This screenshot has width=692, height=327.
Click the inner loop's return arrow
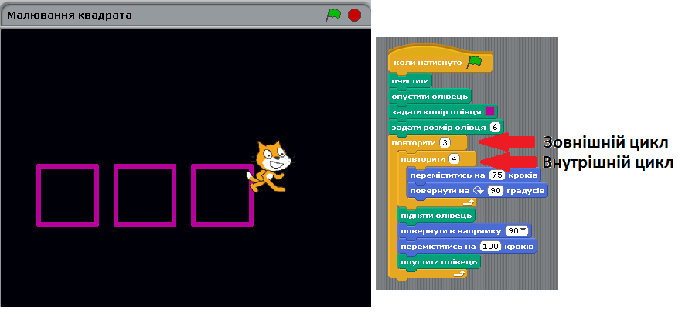pos(469,203)
